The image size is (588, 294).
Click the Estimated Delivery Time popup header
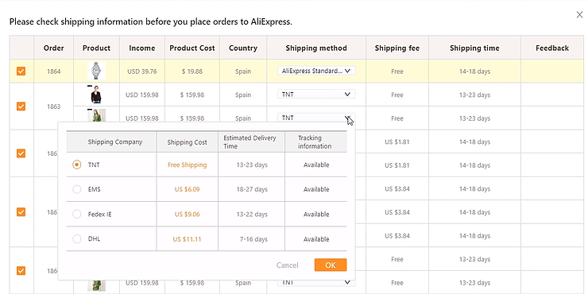(250, 142)
